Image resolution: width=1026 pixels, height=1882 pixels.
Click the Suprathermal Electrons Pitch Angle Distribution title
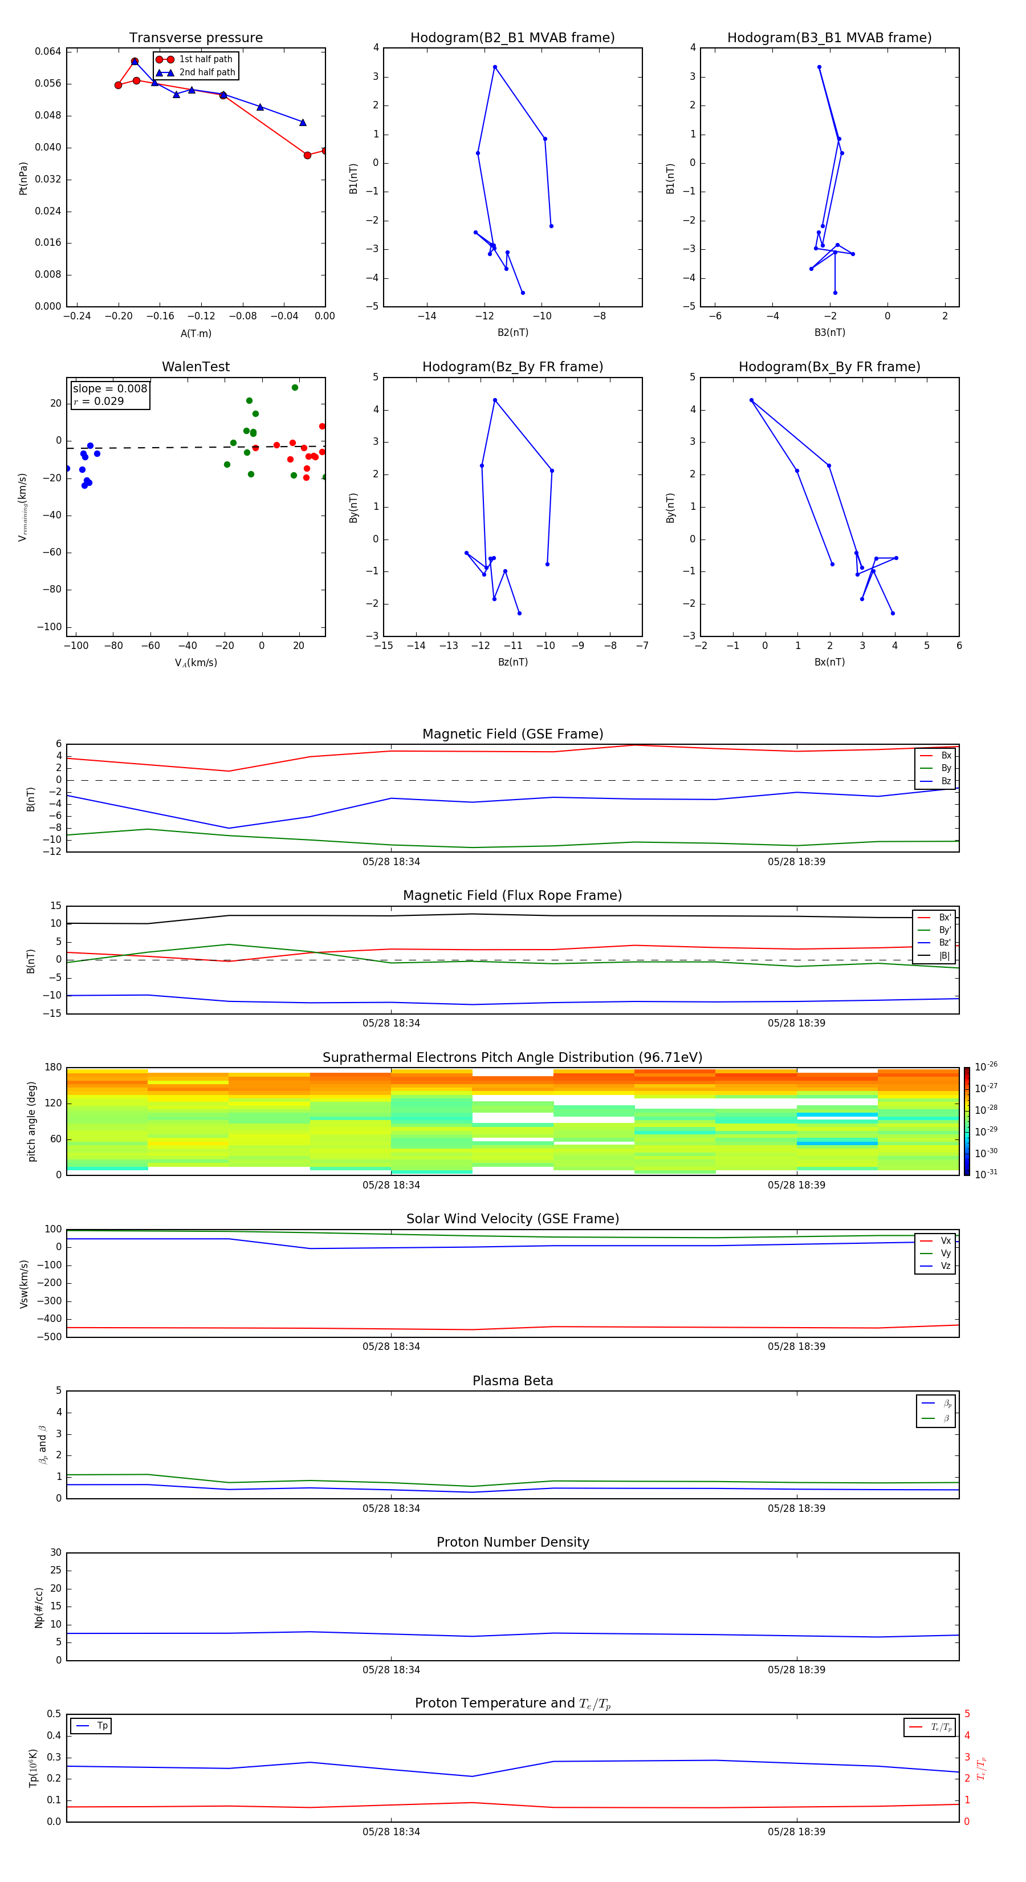(x=512, y=1057)
